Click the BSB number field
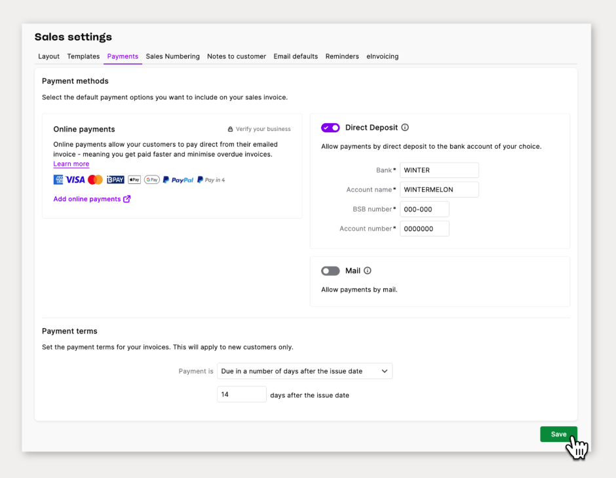This screenshot has width=616, height=478. [x=424, y=209]
